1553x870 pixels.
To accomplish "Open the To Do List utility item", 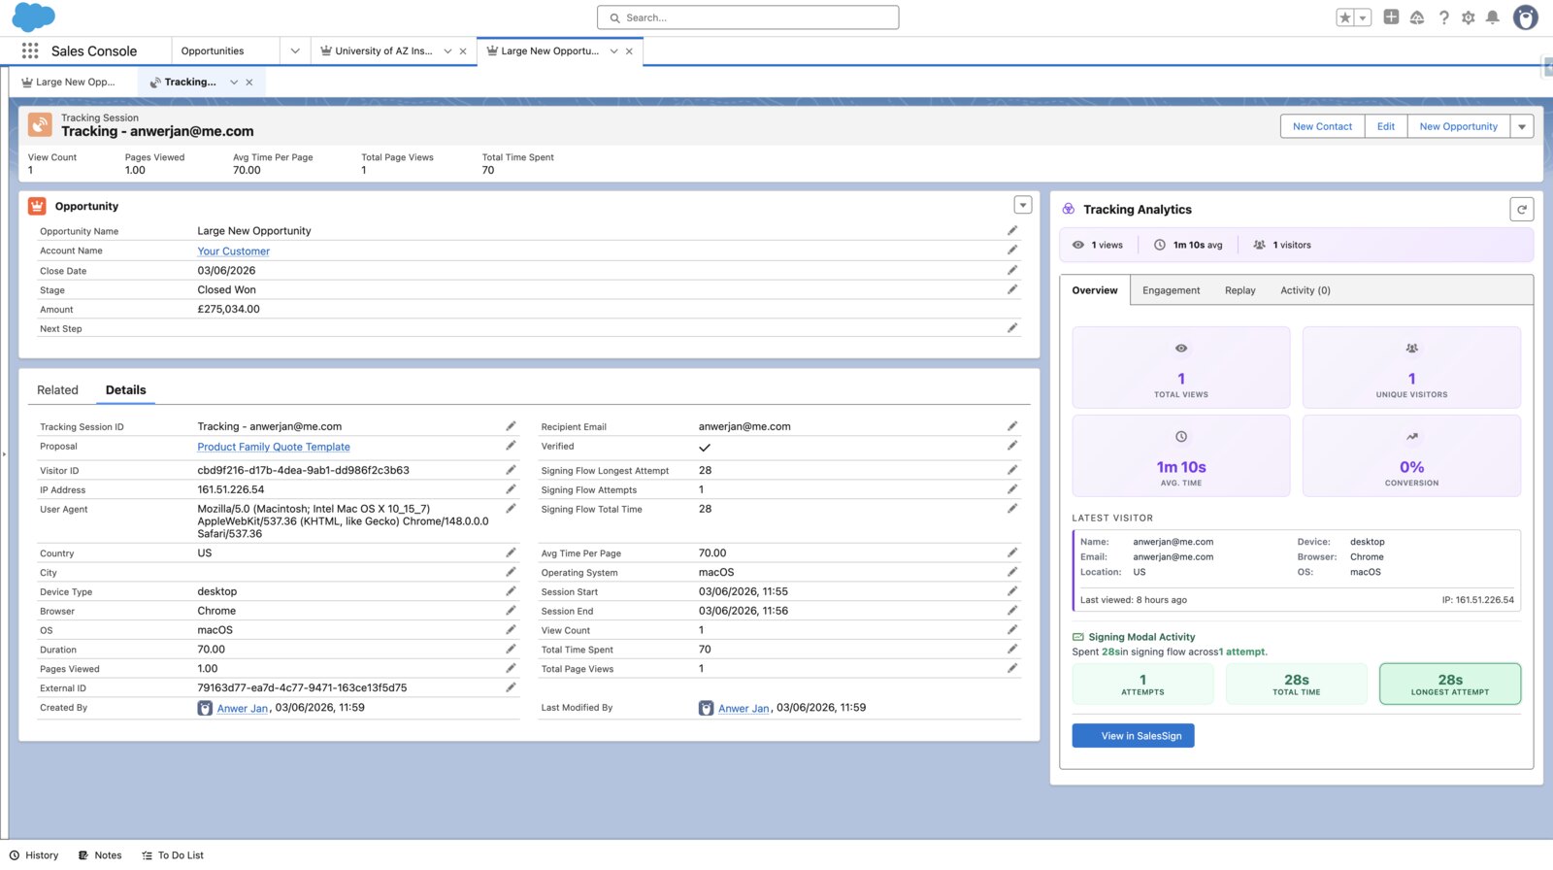I will tap(173, 855).
